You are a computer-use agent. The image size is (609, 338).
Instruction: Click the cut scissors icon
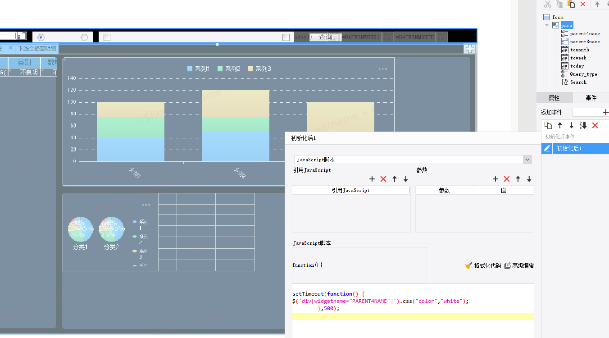pyautogui.click(x=547, y=4)
